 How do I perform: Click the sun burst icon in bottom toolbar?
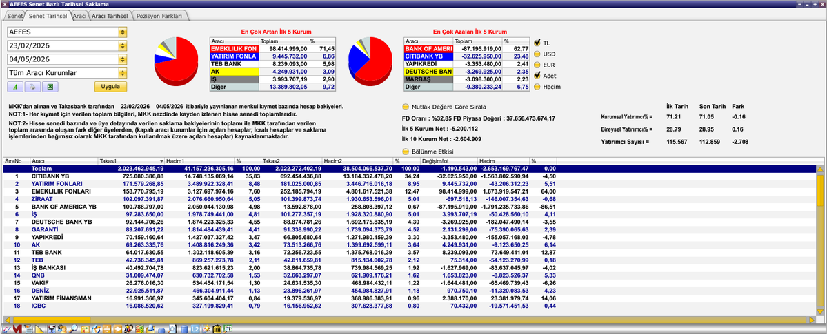(206, 329)
